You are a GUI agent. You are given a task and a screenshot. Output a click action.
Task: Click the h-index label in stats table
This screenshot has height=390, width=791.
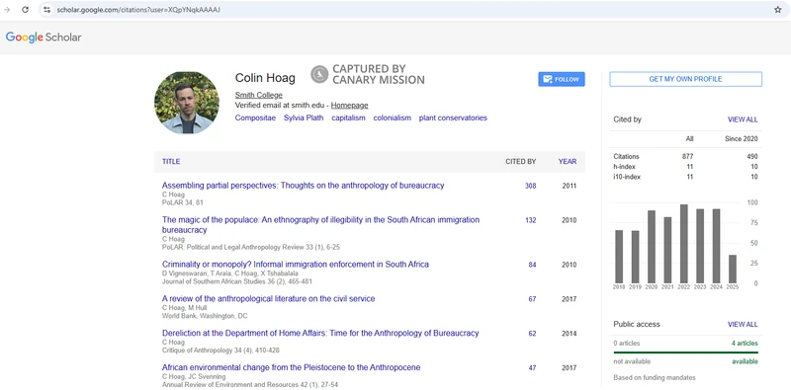click(x=624, y=167)
